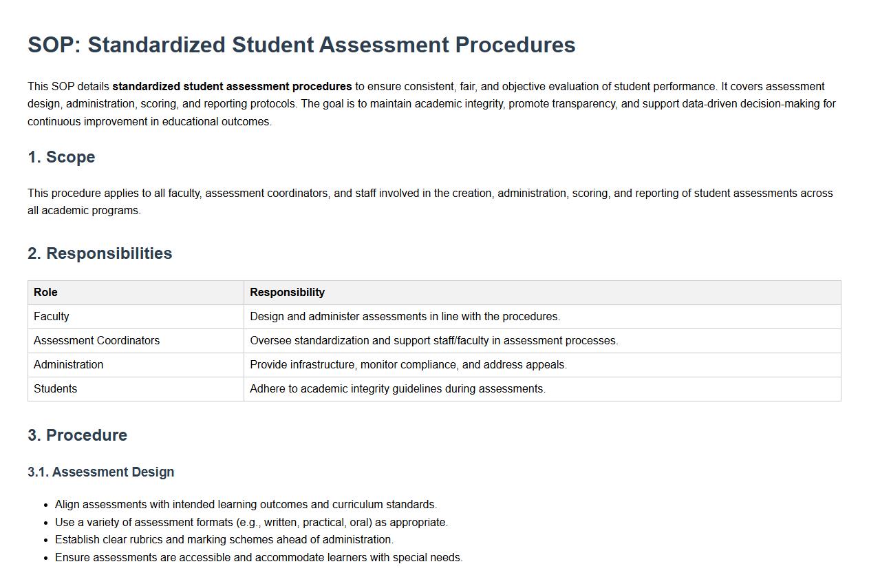
Task: Click the 'Establish clear rubrics' bullet item
Action: 224,540
